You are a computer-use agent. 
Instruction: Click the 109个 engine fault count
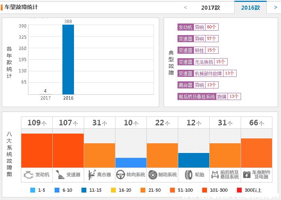click(37, 123)
